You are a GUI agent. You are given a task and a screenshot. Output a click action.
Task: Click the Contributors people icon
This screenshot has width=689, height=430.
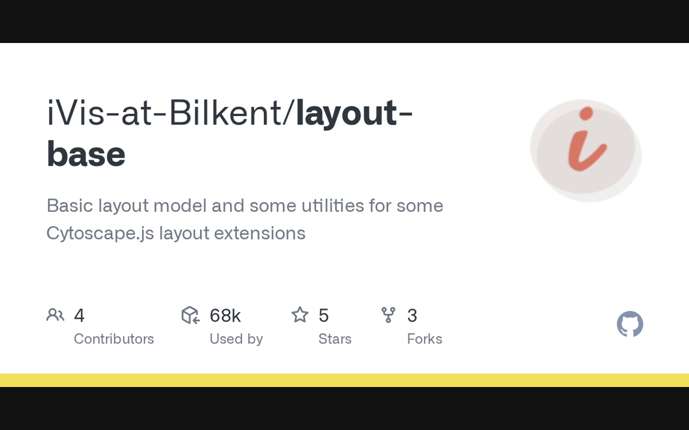[x=55, y=315]
